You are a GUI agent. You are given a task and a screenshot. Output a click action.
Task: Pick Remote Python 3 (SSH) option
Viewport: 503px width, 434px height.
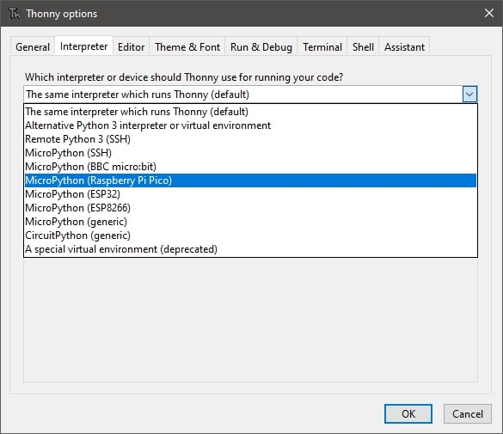click(250, 139)
